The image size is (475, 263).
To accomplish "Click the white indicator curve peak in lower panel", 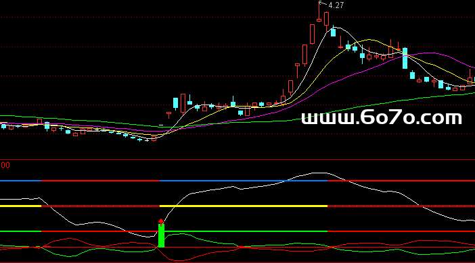I will coord(319,173).
